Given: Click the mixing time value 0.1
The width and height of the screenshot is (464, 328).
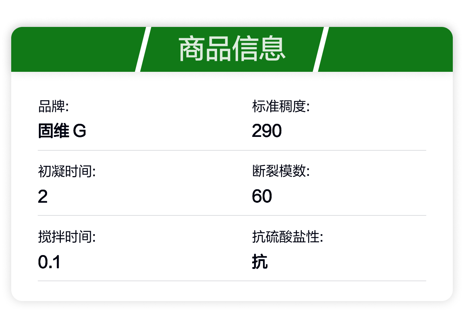Looking at the screenshot, I should [x=49, y=262].
